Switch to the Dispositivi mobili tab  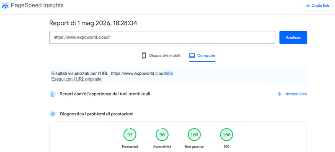click(161, 56)
